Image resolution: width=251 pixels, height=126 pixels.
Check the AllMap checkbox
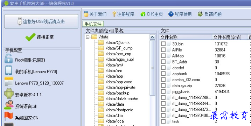[x=163, y=56]
